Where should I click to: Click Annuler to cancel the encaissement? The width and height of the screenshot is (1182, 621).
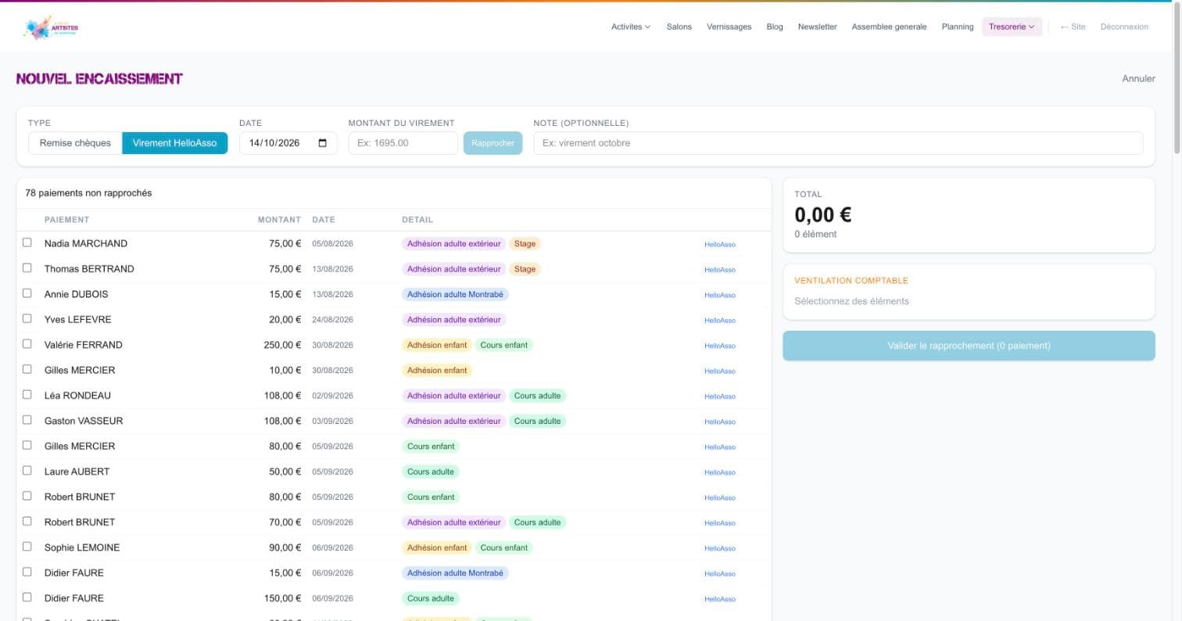click(1138, 78)
